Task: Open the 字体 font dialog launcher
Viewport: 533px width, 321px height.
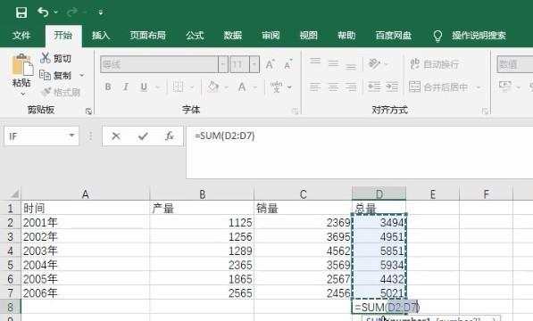Action: [x=295, y=111]
